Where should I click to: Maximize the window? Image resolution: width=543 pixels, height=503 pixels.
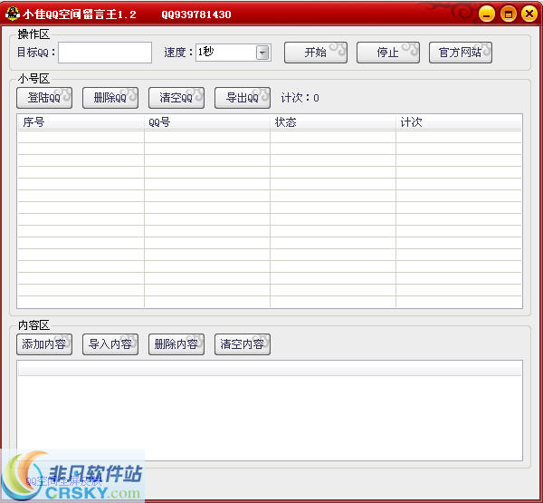point(508,14)
